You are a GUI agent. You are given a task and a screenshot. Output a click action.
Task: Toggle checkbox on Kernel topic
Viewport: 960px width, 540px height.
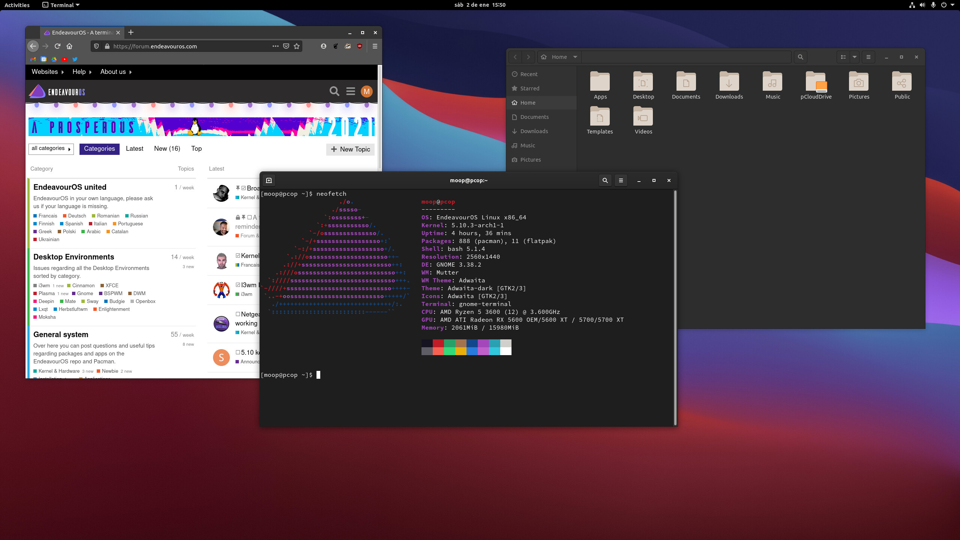238,255
